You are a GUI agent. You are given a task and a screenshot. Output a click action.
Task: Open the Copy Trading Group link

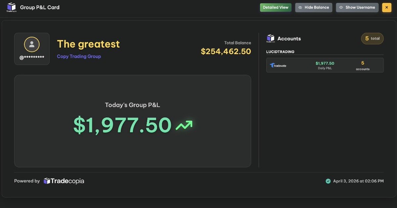pyautogui.click(x=79, y=56)
